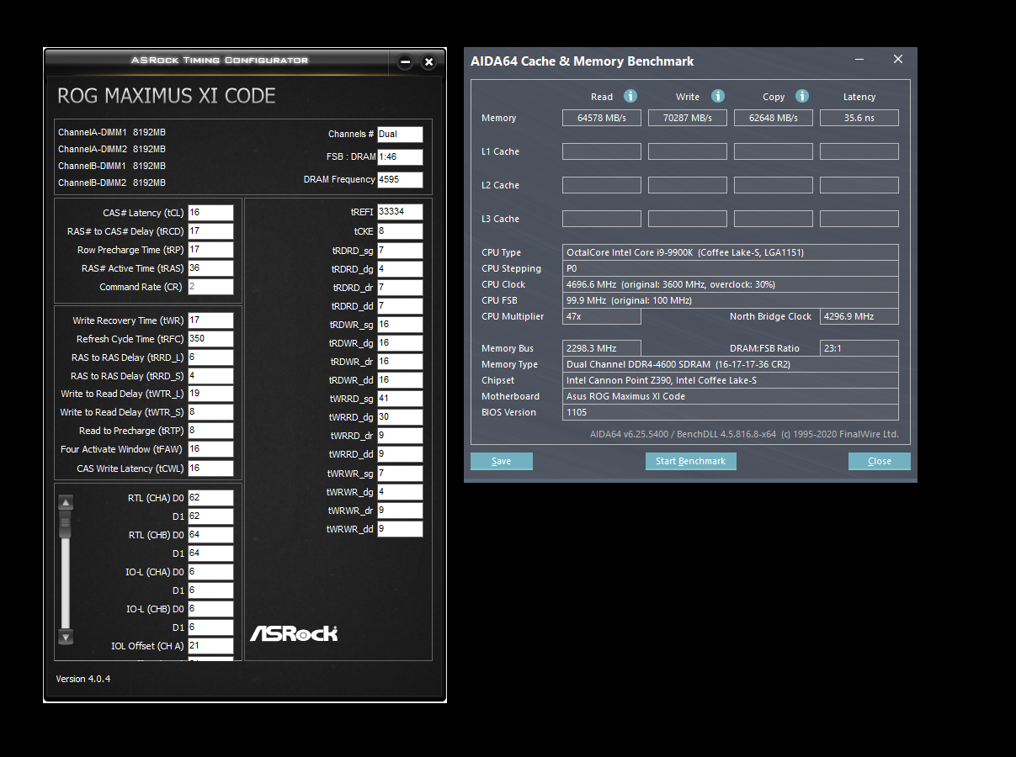The height and width of the screenshot is (757, 1016).
Task: Click the Copy info icon in AIDA64
Action: (802, 96)
